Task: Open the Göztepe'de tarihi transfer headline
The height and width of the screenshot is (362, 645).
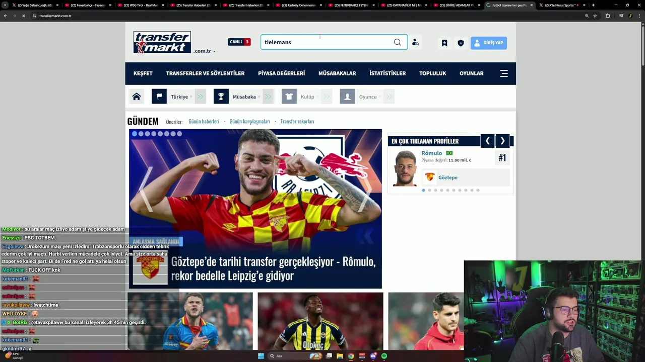Action: pos(274,268)
